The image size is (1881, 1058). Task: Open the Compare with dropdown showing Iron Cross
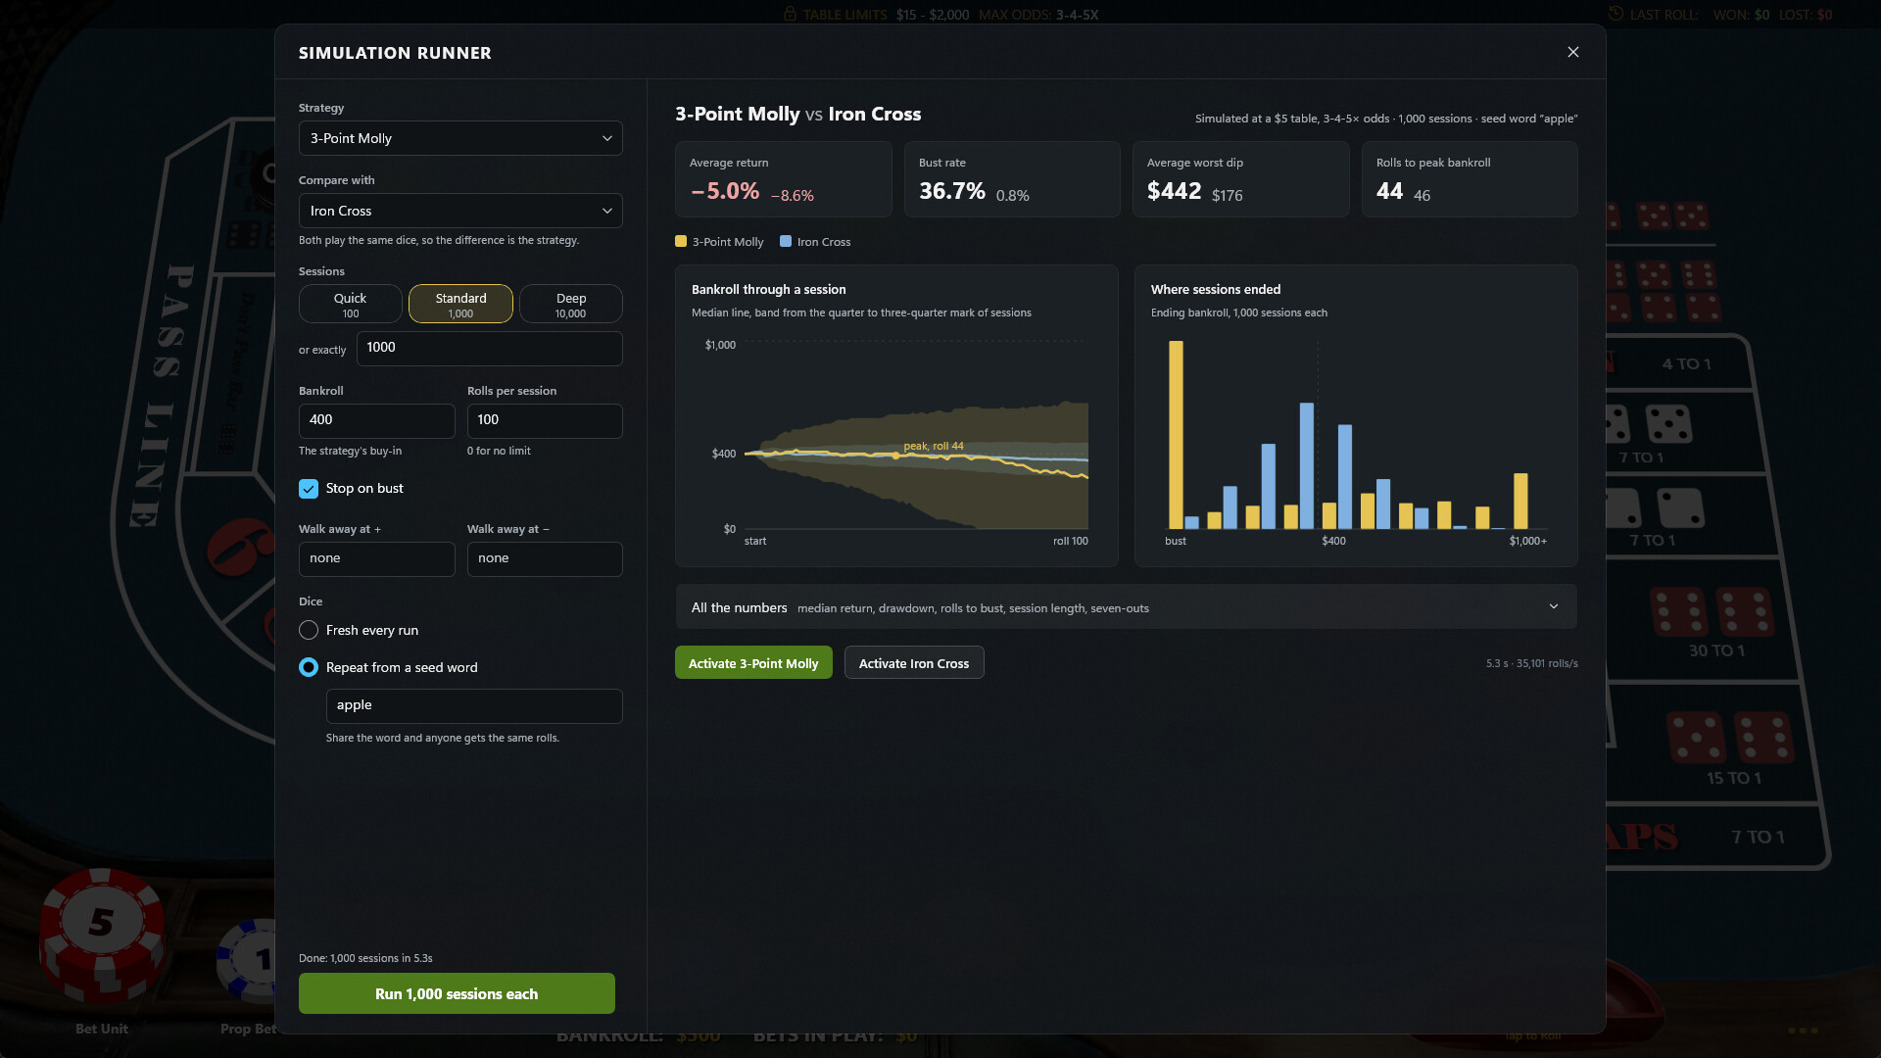click(460, 211)
